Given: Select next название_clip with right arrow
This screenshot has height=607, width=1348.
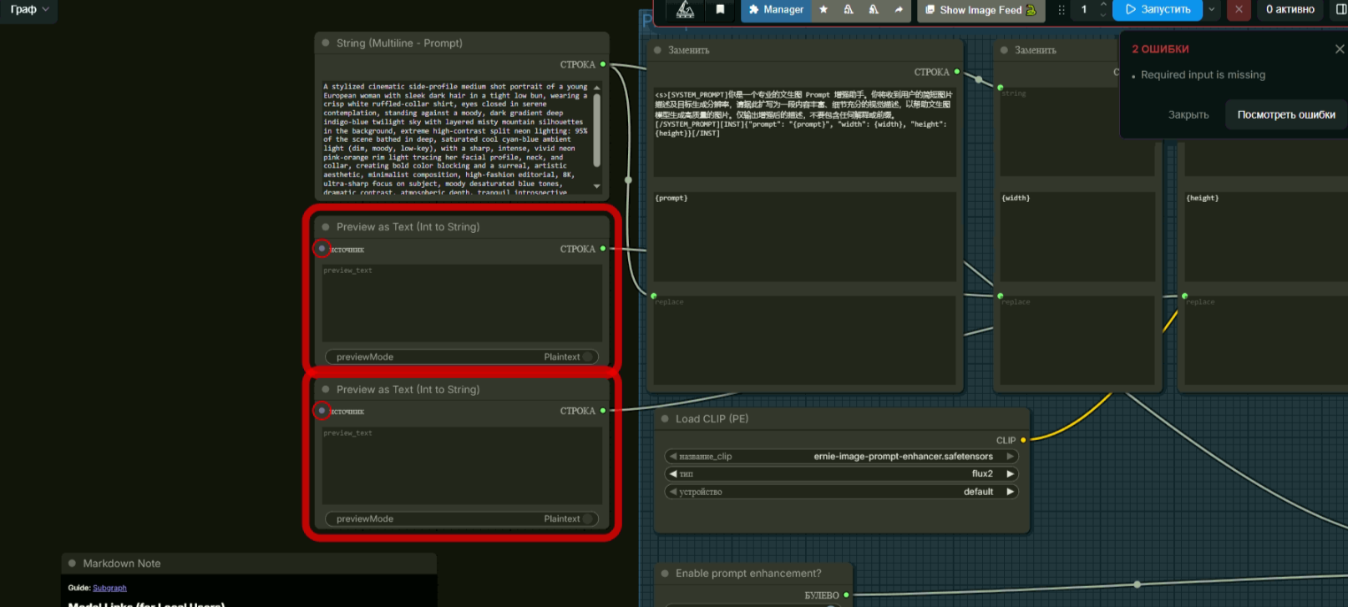Looking at the screenshot, I should [1010, 457].
